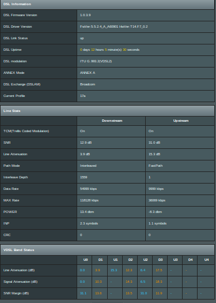The image size is (216, 303).
Task: Click the Upstream CRC value 0
Action: (x=149, y=235)
